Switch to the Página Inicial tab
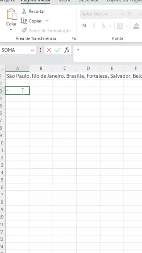Viewport: 142px width, 253px height. 35,1
